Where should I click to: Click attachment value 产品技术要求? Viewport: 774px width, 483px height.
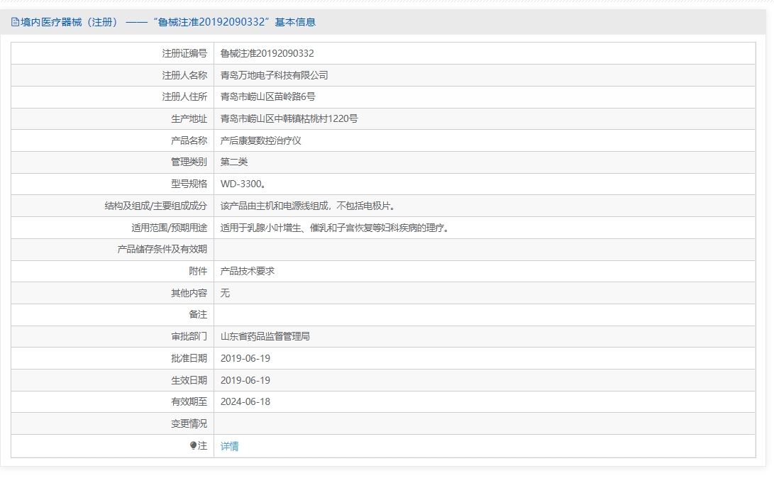pos(248,271)
